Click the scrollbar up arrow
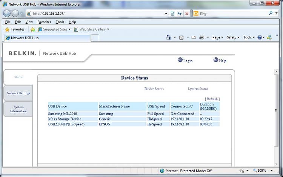The height and width of the screenshot is (177, 283). pyautogui.click(x=276, y=72)
